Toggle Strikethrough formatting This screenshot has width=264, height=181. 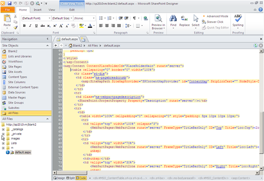tap(42, 26)
